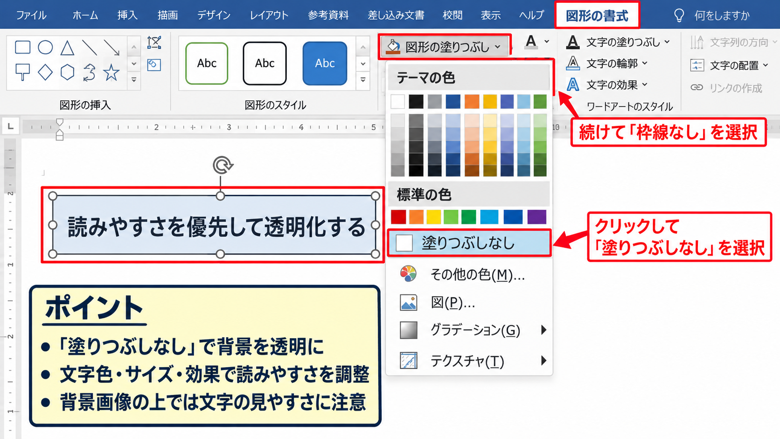Apply the green-outlined Abc shape style

pyautogui.click(x=207, y=63)
